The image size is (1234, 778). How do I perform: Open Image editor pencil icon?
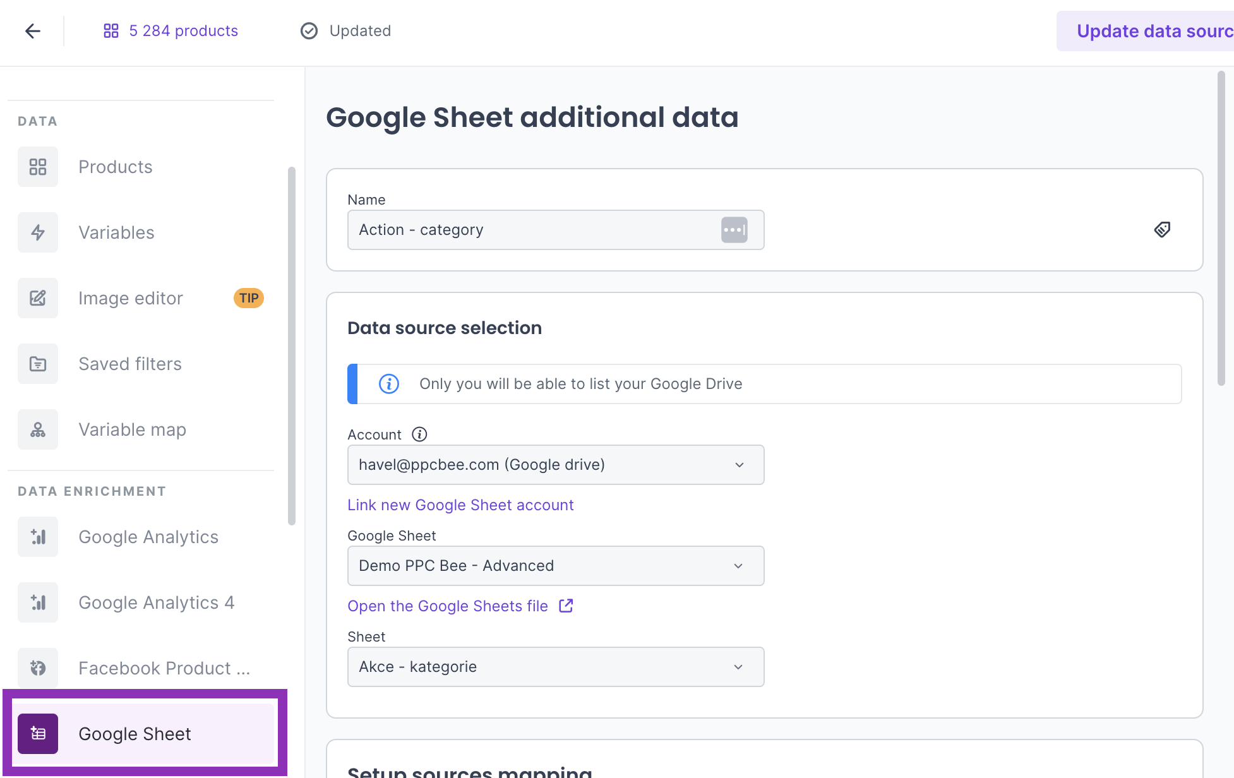coord(38,298)
